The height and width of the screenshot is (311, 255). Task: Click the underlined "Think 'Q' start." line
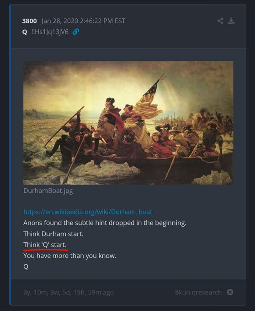coord(45,245)
